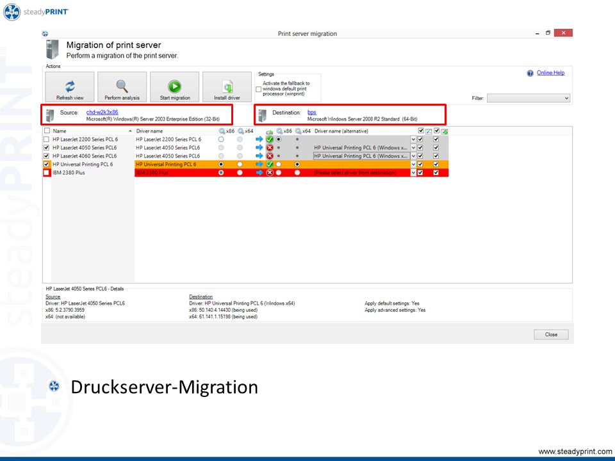Viewport: 615px width, 461px height.
Task: Click the magnifier icon beside destination x86 header
Action: coord(279,131)
